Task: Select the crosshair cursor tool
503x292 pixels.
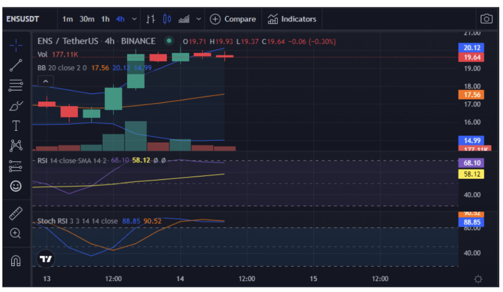Action: [16, 46]
